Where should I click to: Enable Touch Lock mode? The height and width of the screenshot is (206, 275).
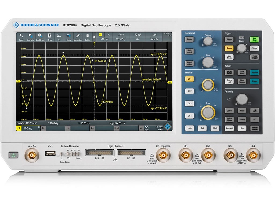(x=230, y=81)
